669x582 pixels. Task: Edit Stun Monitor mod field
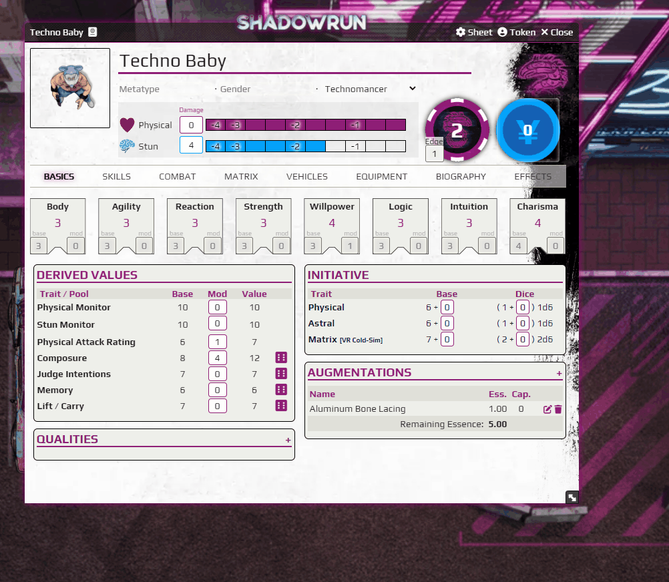tap(217, 324)
